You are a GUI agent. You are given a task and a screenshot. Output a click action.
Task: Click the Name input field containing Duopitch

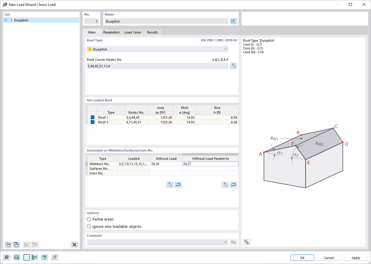click(166, 21)
